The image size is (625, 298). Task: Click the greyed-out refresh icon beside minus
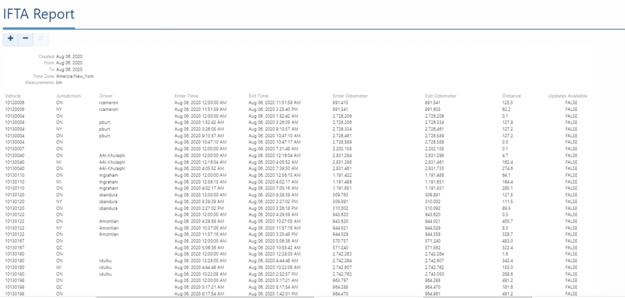pos(41,39)
